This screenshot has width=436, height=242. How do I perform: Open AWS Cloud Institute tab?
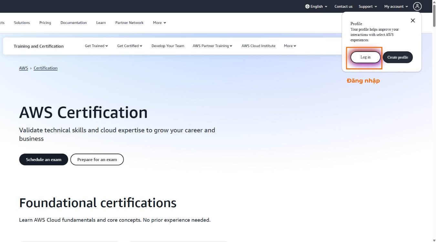click(x=258, y=46)
